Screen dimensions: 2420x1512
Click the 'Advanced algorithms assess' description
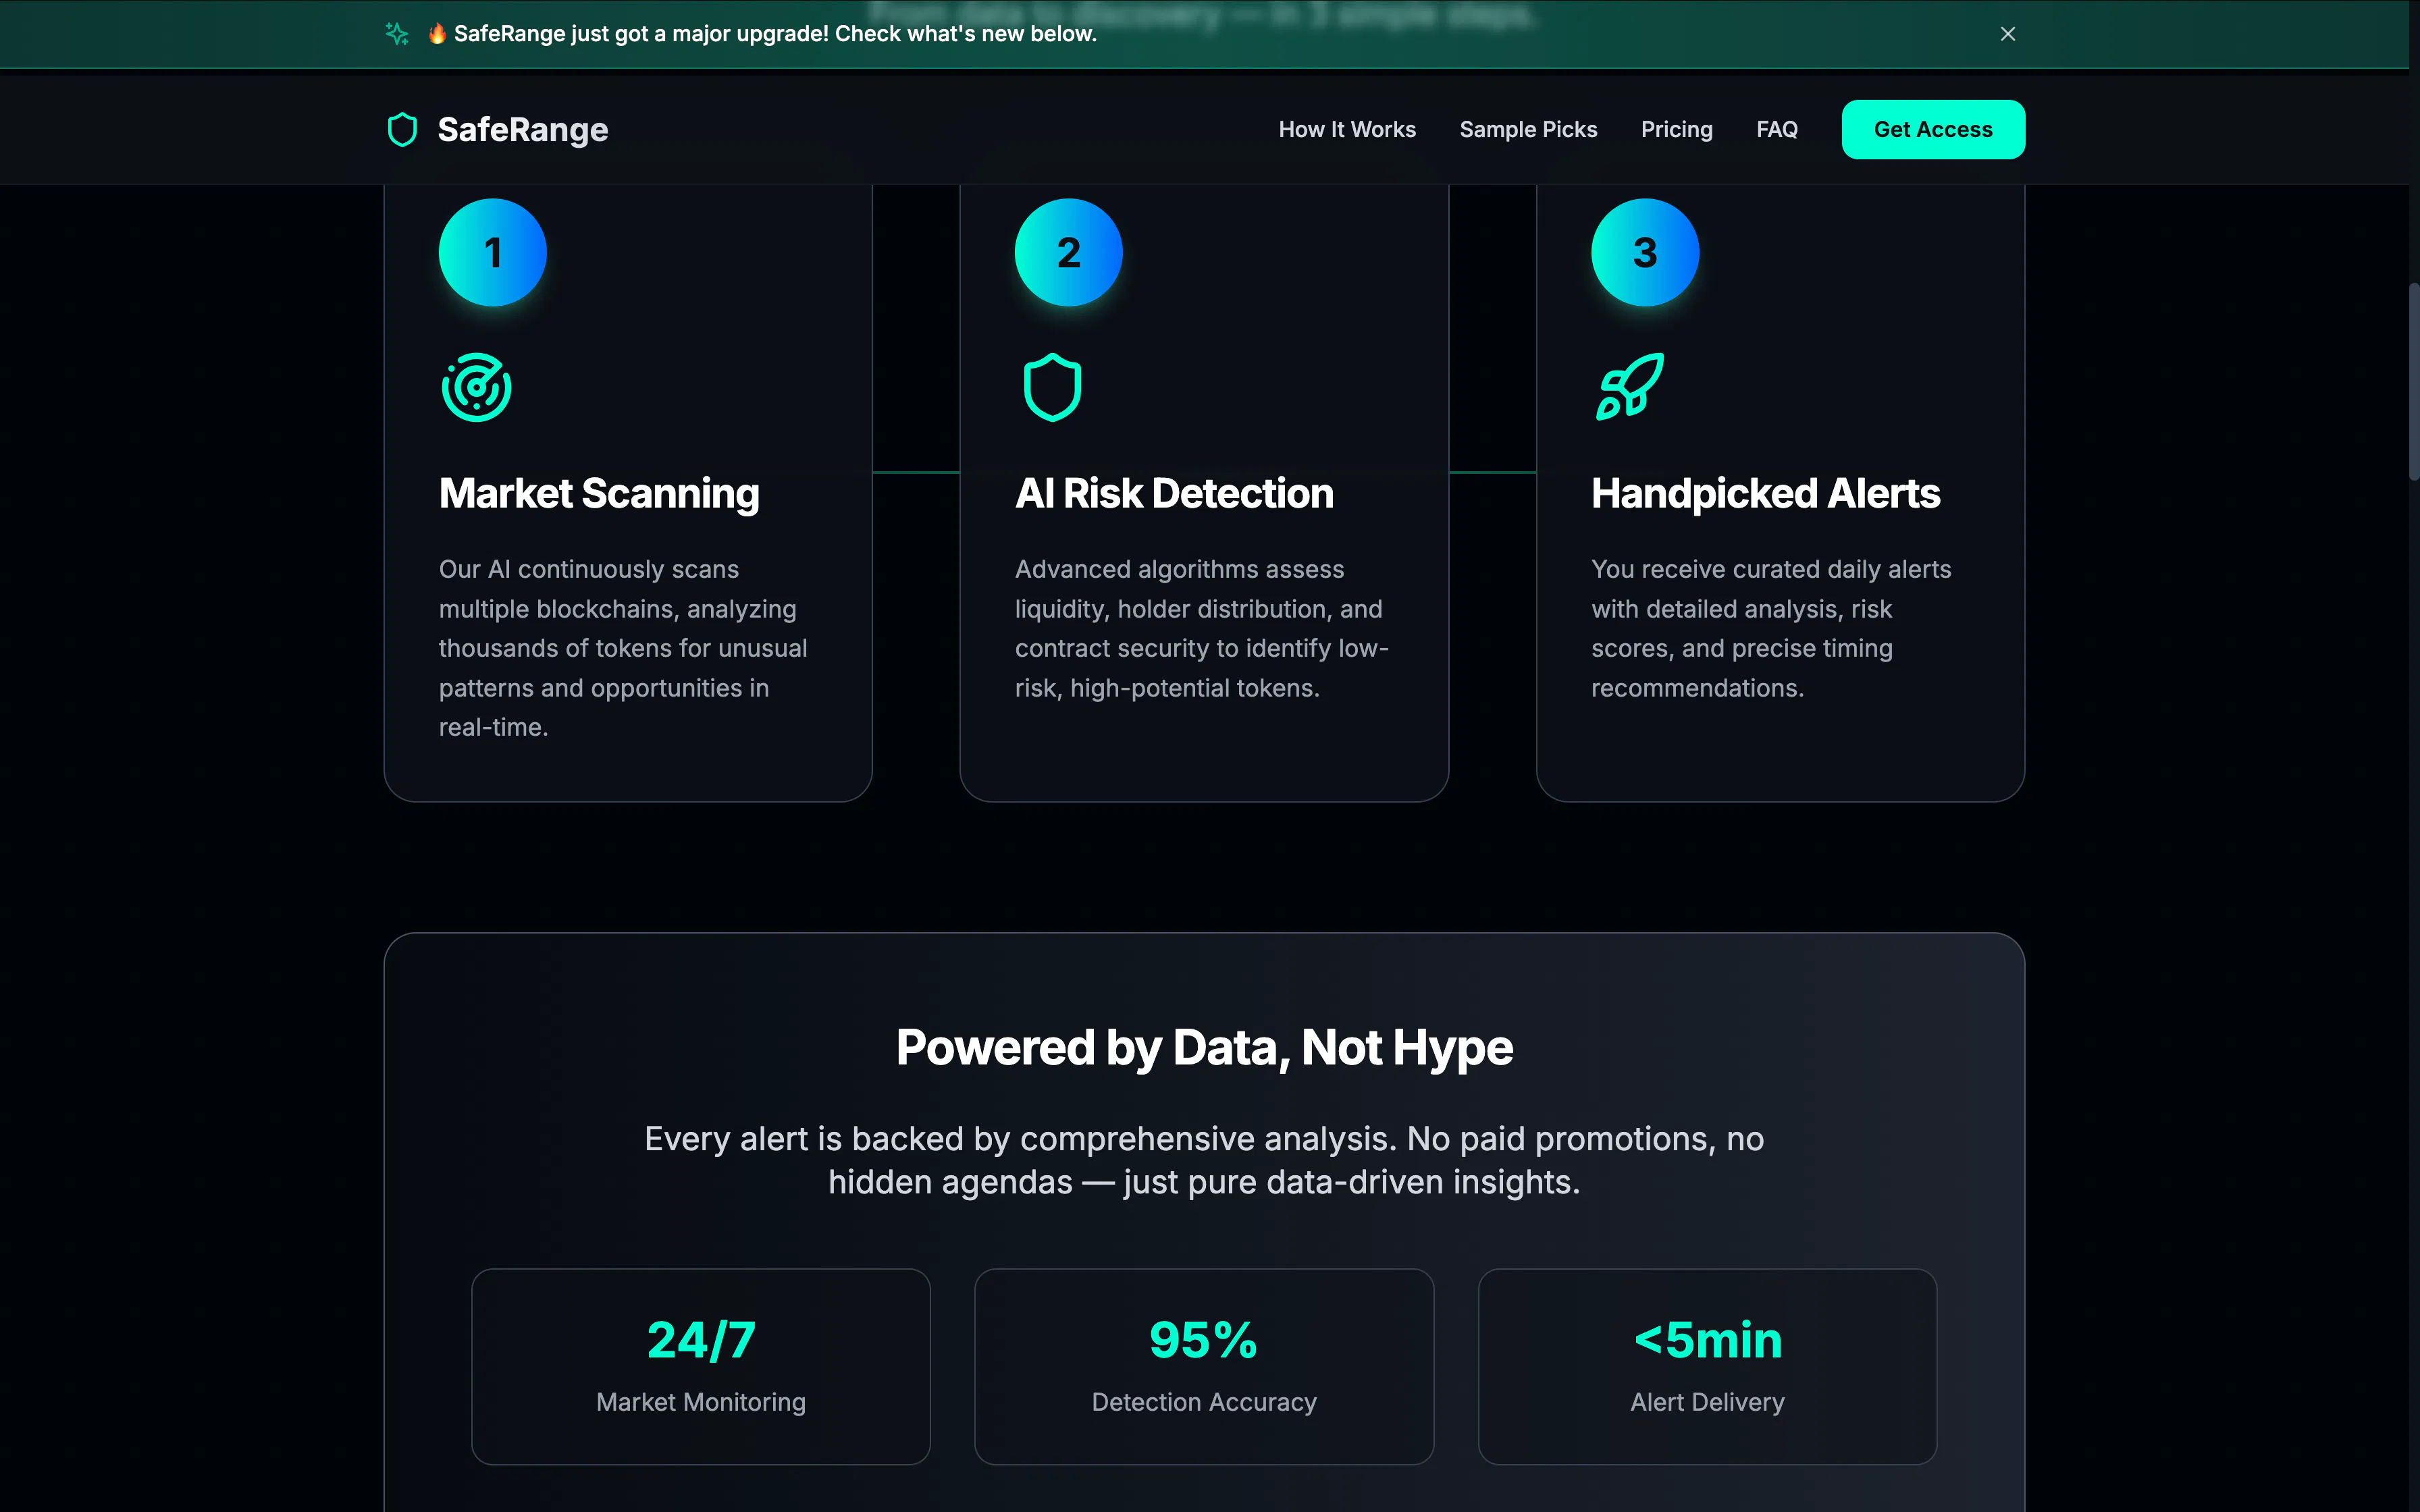(x=1202, y=628)
